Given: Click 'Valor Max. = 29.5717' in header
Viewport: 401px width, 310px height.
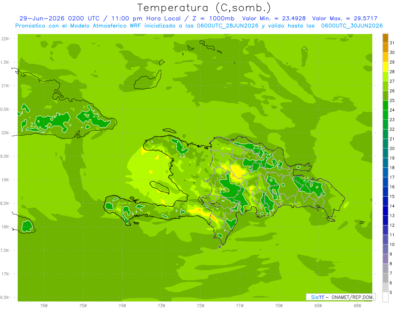Looking at the screenshot, I should tap(345, 18).
